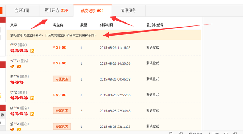This screenshot has width=243, height=134.
Task: Click the 专属优惠 tag in the last row
Action: pyautogui.click(x=62, y=127)
